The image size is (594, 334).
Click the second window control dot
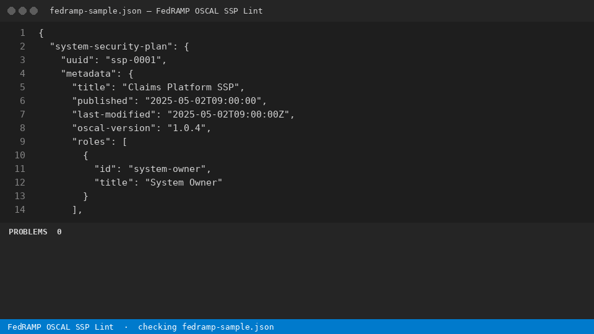click(23, 11)
